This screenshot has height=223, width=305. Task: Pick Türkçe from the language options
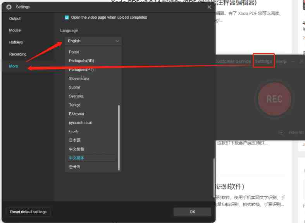coord(75,105)
